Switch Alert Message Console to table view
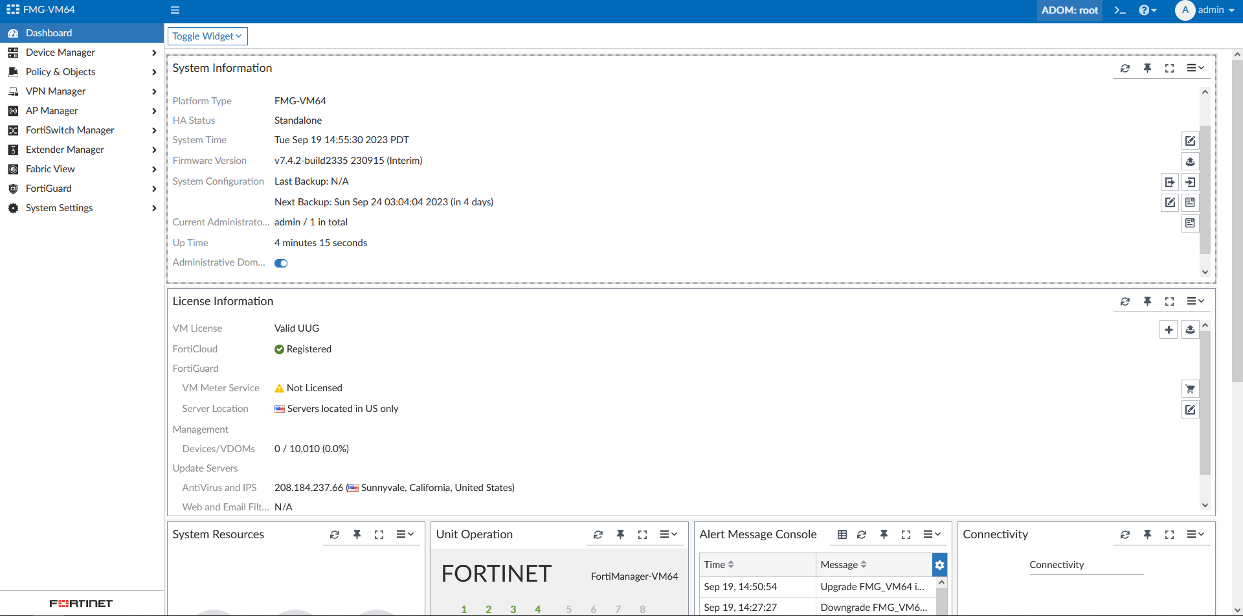 (x=842, y=534)
